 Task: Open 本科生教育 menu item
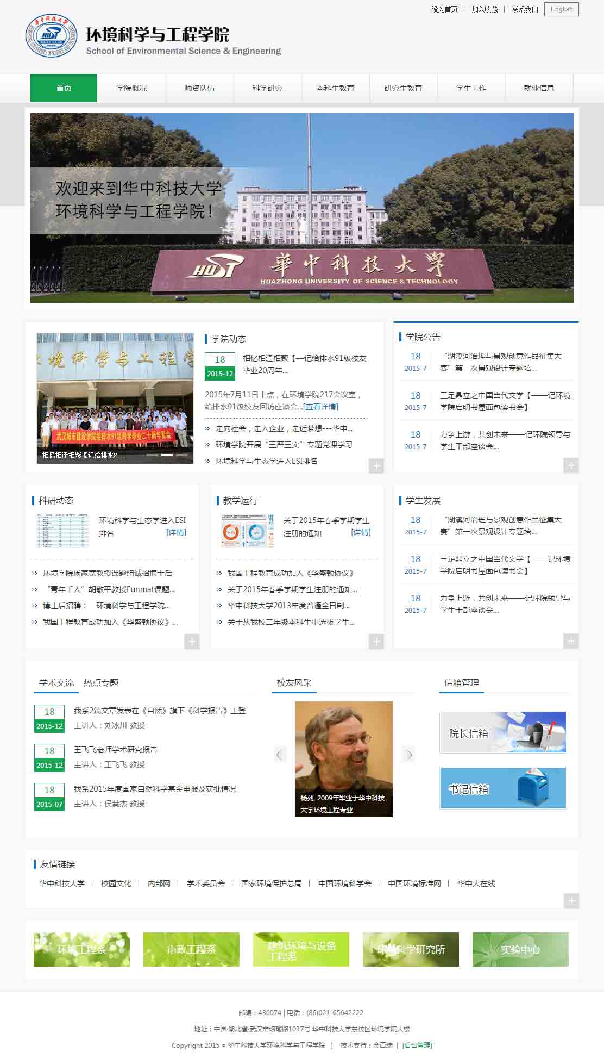click(335, 88)
